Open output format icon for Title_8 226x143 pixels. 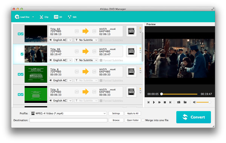tap(131, 71)
